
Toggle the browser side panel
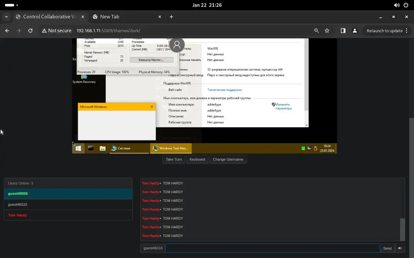343,31
